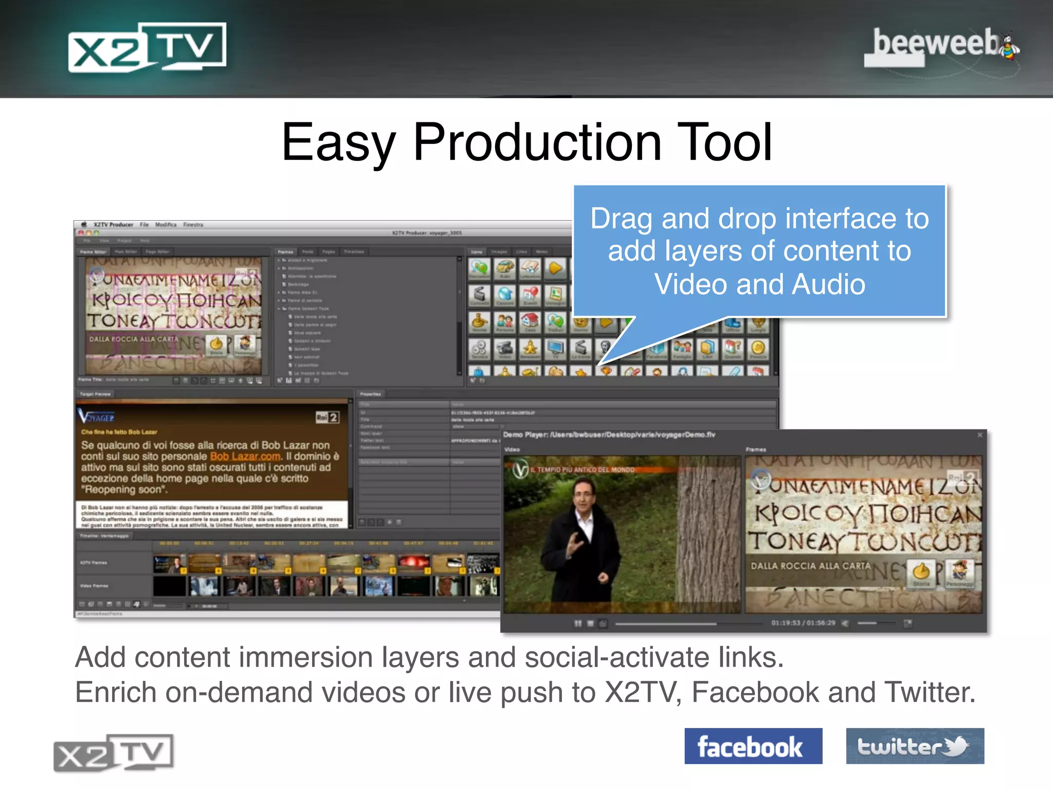
Task: Pick the Notizie stamp icon
Action: coord(479,322)
